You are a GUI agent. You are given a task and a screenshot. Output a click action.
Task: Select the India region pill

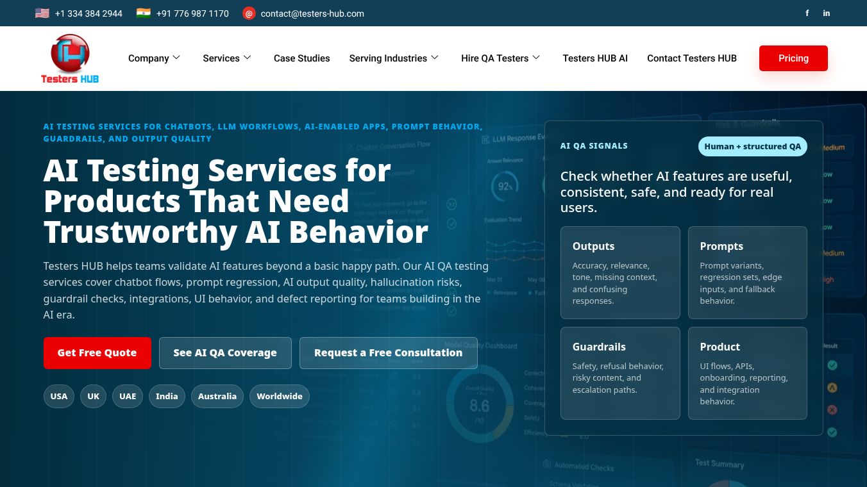tap(167, 396)
